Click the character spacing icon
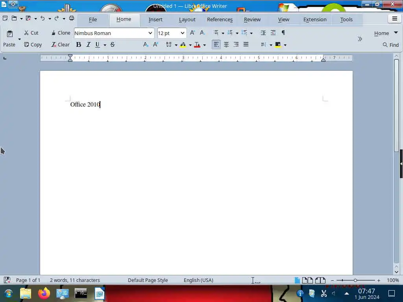Viewport: 403px width, 302px height. (169, 45)
